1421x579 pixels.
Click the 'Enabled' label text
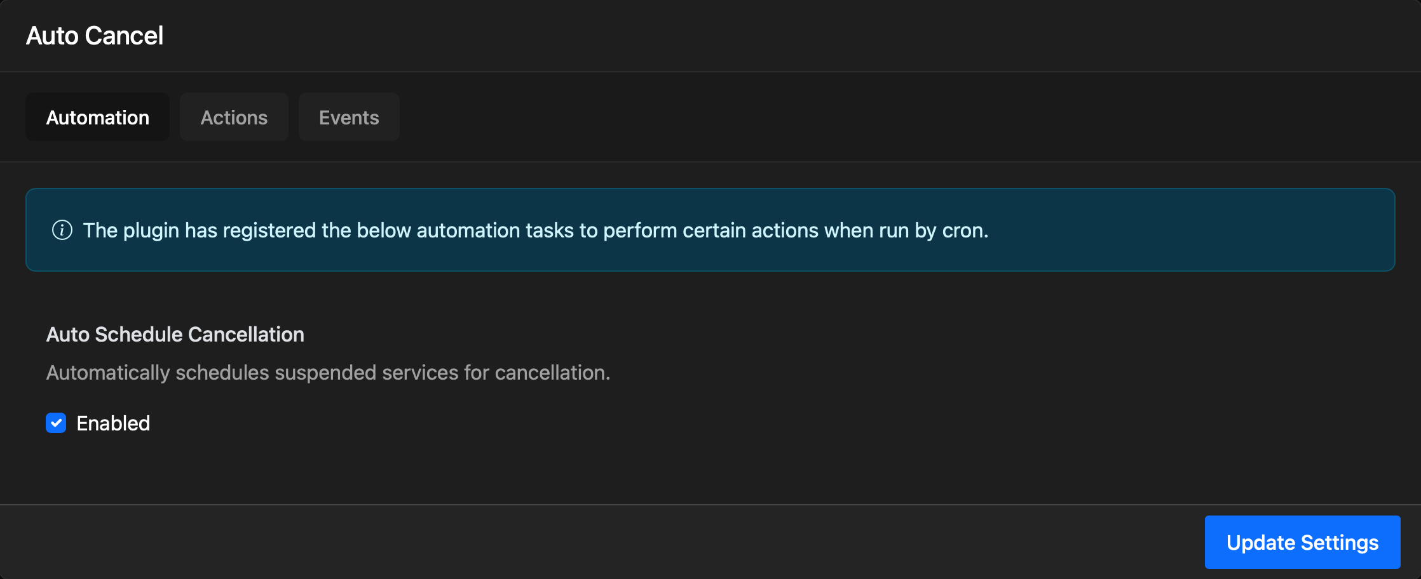click(x=113, y=423)
